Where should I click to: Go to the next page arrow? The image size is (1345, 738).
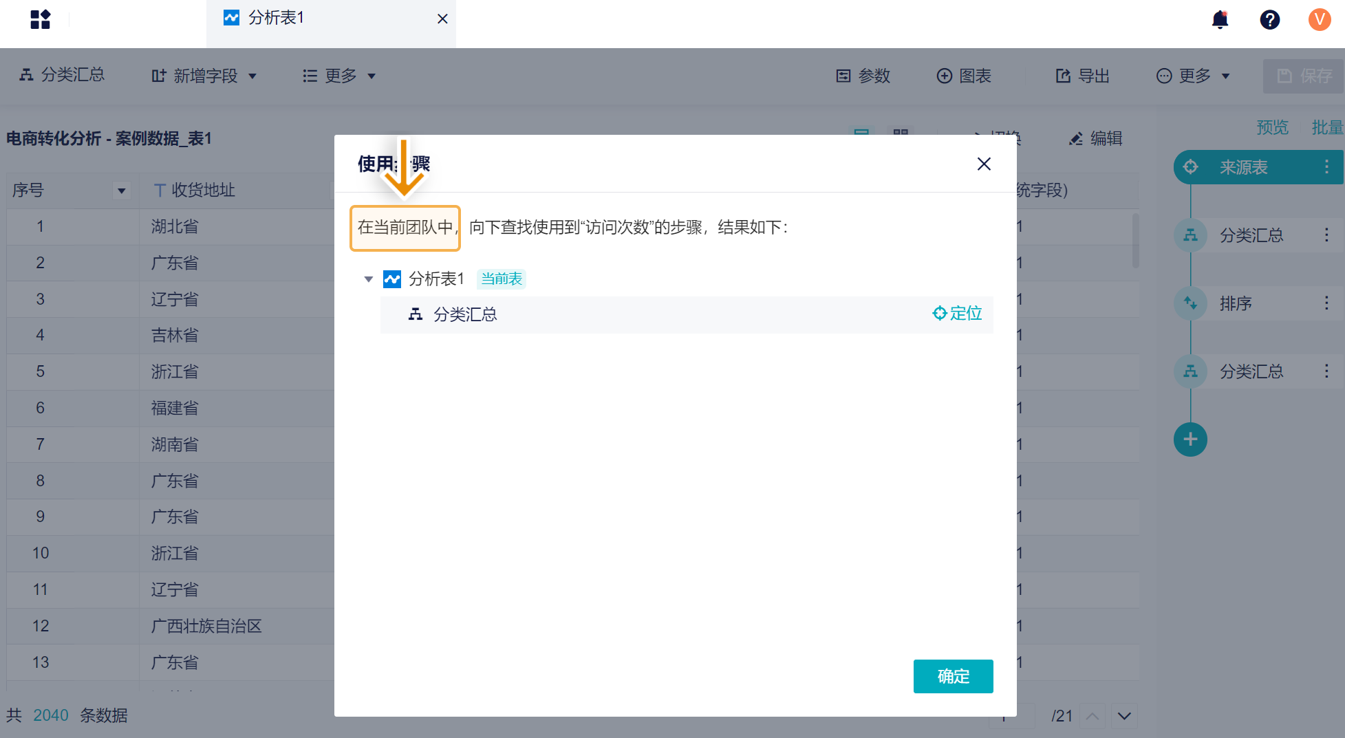point(1124,716)
